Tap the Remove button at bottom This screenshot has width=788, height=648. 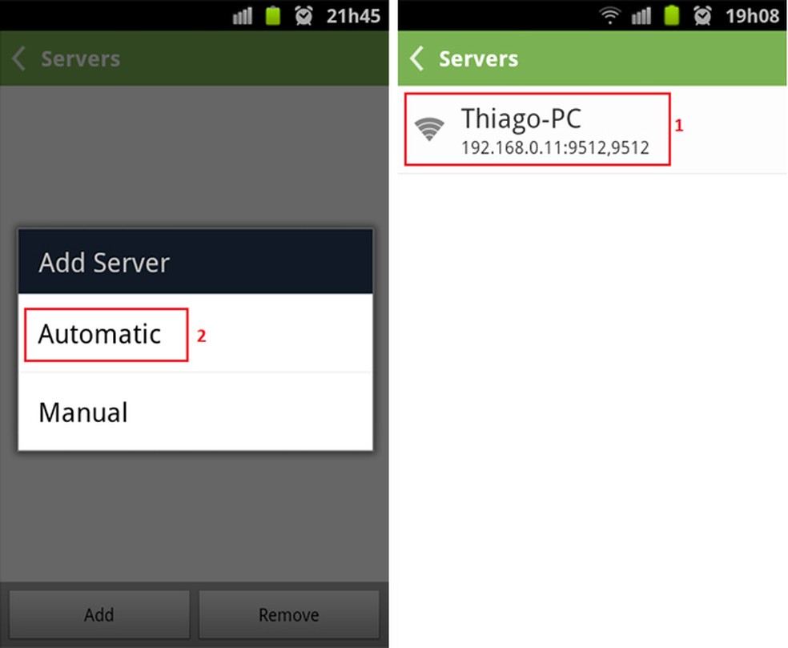point(289,614)
